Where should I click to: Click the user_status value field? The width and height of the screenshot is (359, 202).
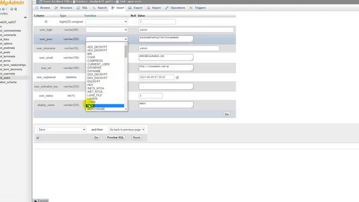click(151, 96)
